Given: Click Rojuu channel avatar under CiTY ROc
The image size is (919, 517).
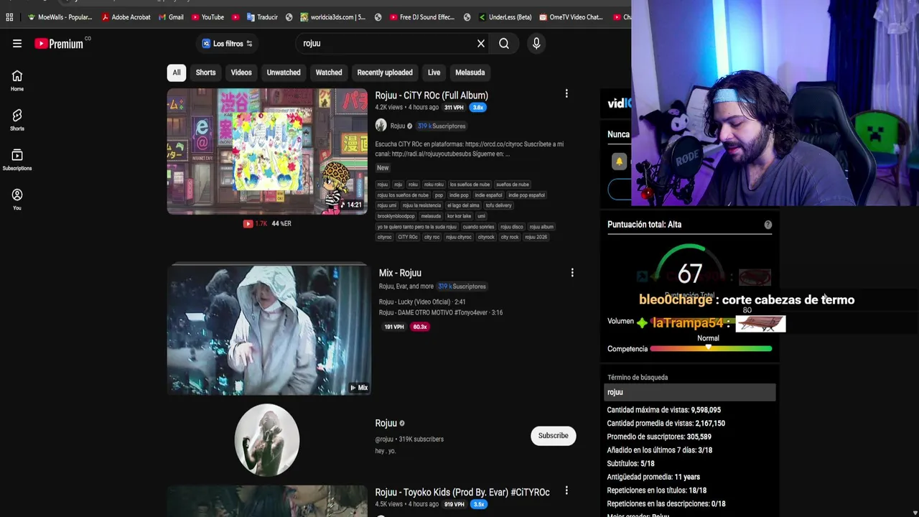Looking at the screenshot, I should [381, 126].
